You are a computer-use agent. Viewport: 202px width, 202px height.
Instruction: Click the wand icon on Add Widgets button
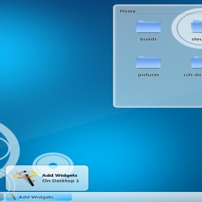(x=13, y=197)
